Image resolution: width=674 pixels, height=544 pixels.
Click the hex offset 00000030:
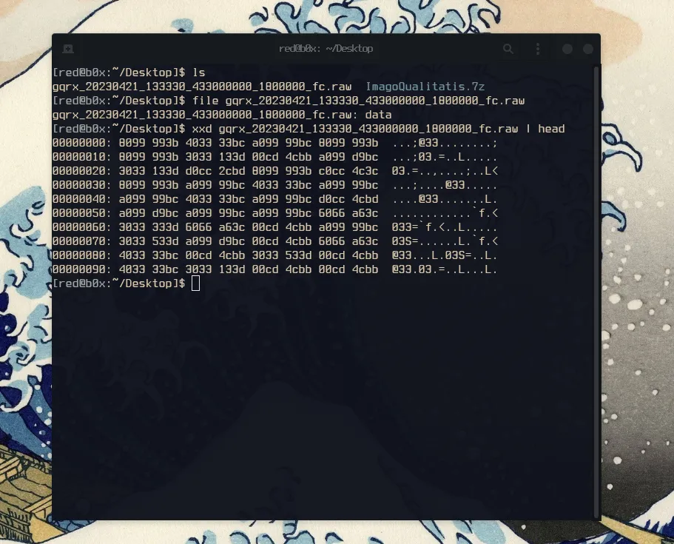tap(81, 185)
